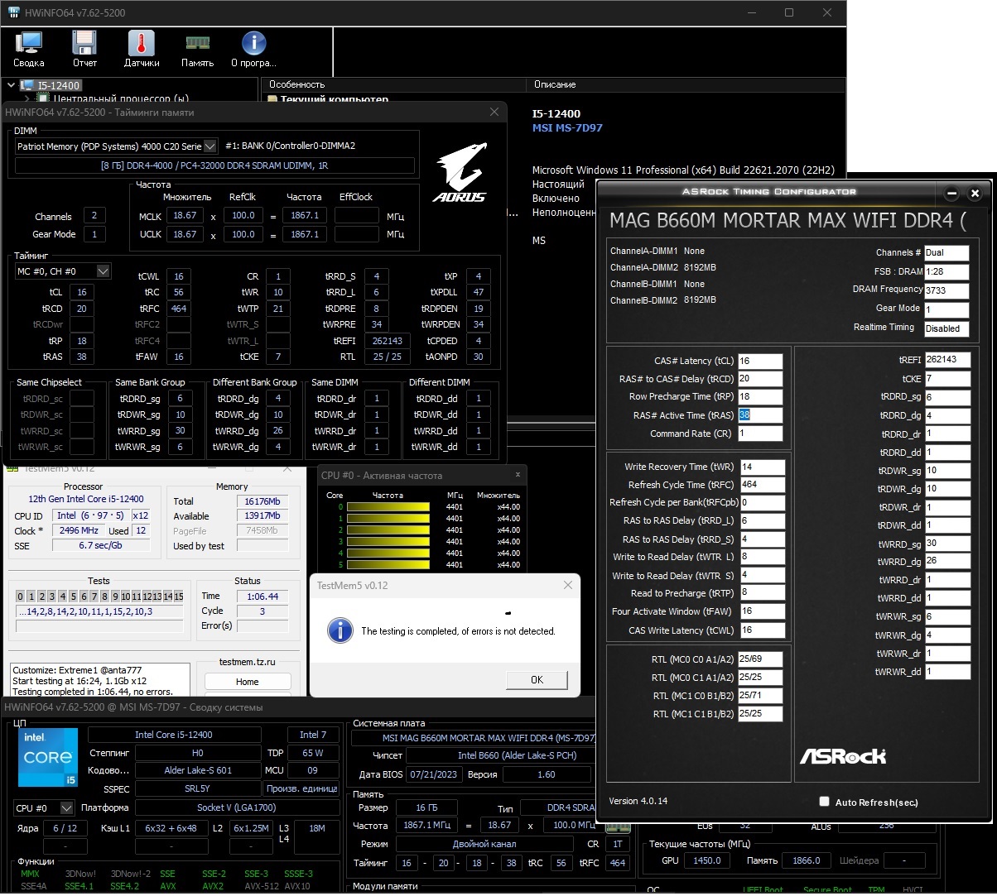Click the Intel Core i5-12400 name field in summary
This screenshot has width=997, height=896.
(174, 735)
